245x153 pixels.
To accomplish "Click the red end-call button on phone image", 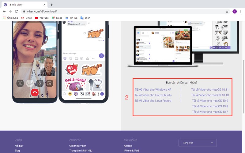I will click(35, 92).
